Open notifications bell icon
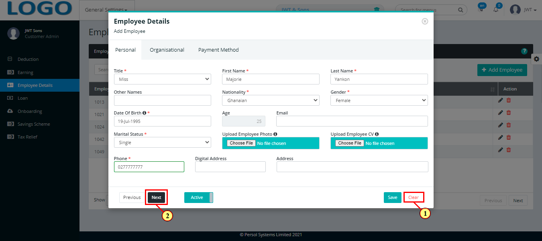The image size is (542, 241). coord(496,9)
